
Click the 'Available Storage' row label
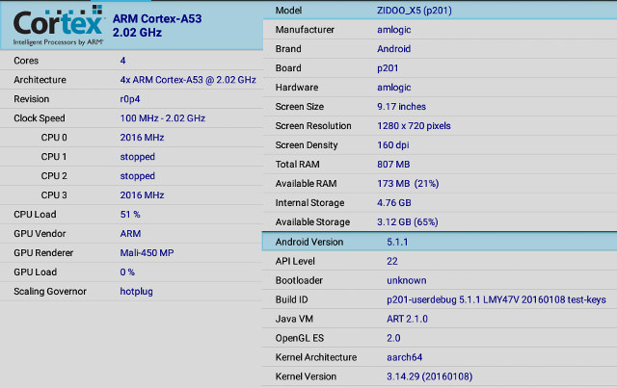pos(312,222)
